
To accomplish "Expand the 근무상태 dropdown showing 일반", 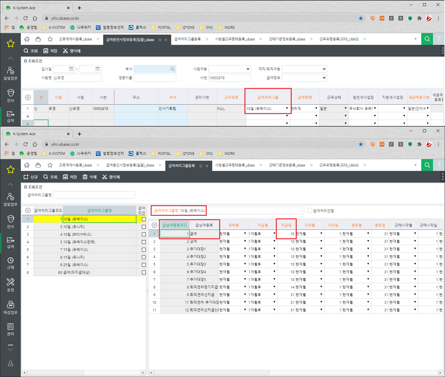I will tap(345, 108).
